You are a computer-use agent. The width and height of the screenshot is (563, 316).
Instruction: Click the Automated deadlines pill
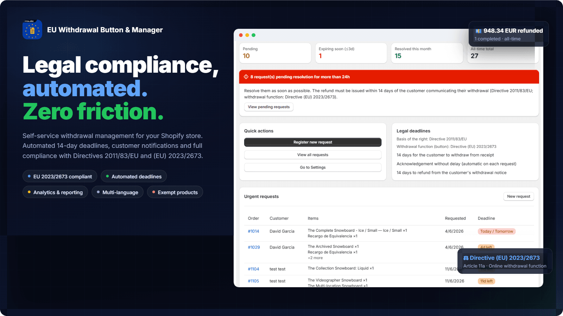click(134, 177)
